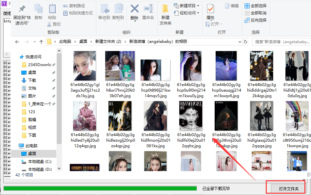Click the red Delete X icon

coord(134,9)
